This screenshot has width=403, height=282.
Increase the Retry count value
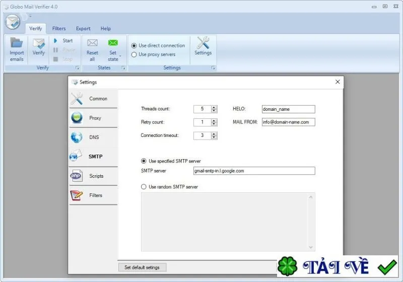(214, 120)
